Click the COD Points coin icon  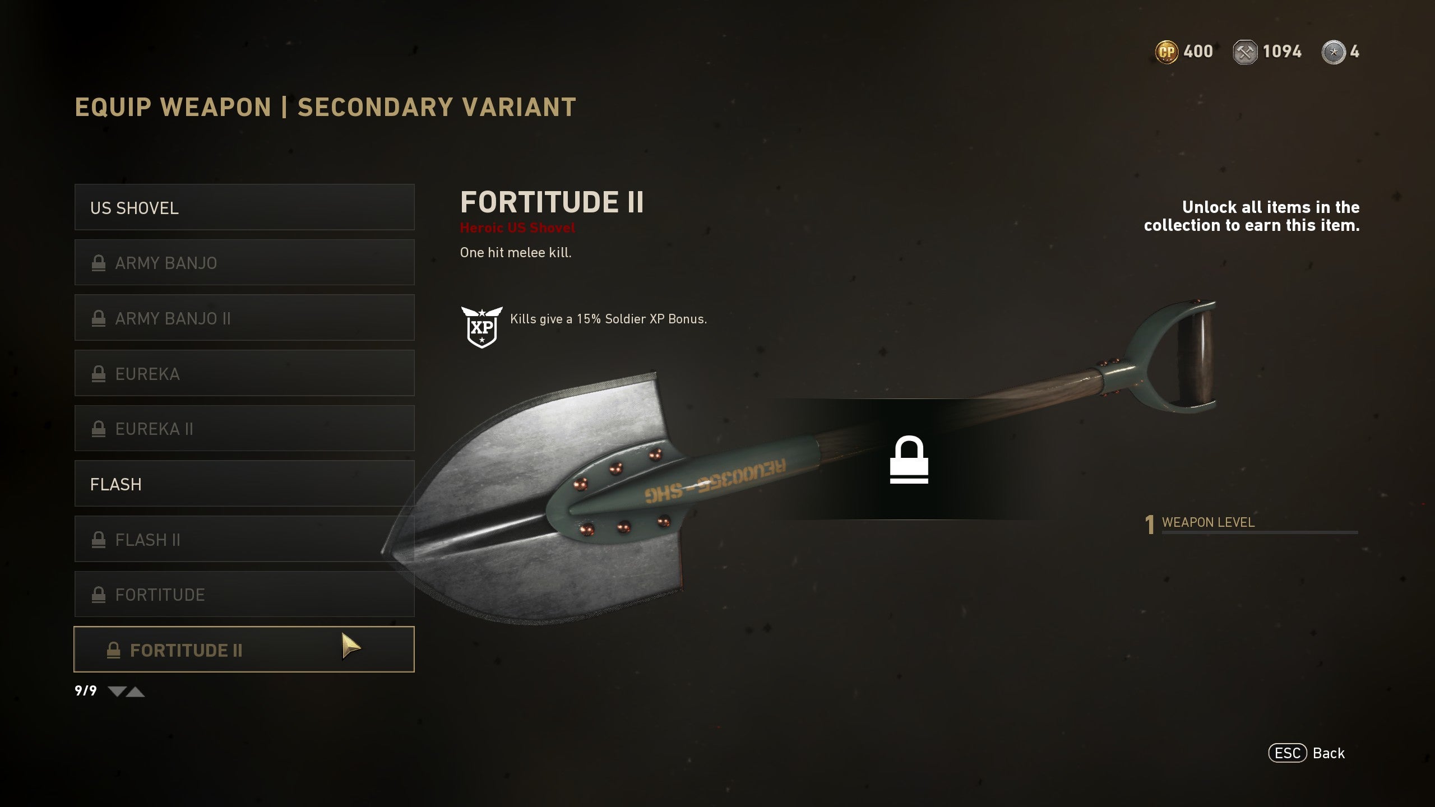pyautogui.click(x=1166, y=52)
